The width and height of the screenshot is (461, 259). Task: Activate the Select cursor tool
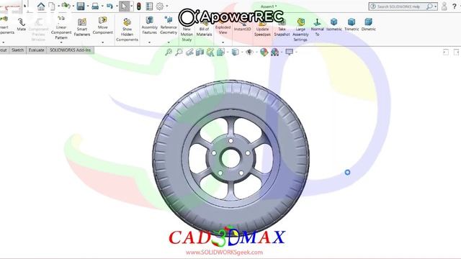(124, 6)
